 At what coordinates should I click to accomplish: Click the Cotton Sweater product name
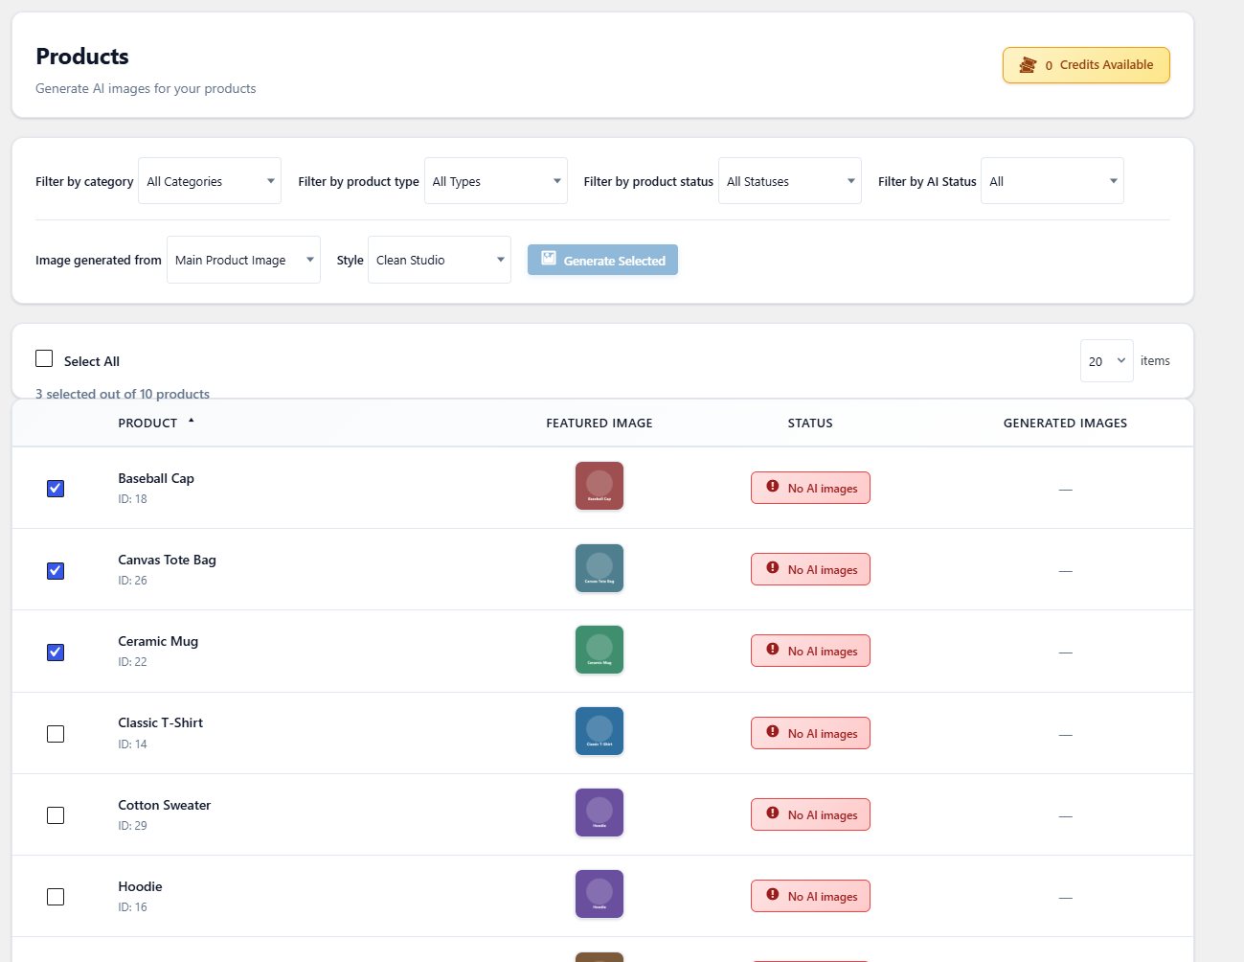pos(164,805)
